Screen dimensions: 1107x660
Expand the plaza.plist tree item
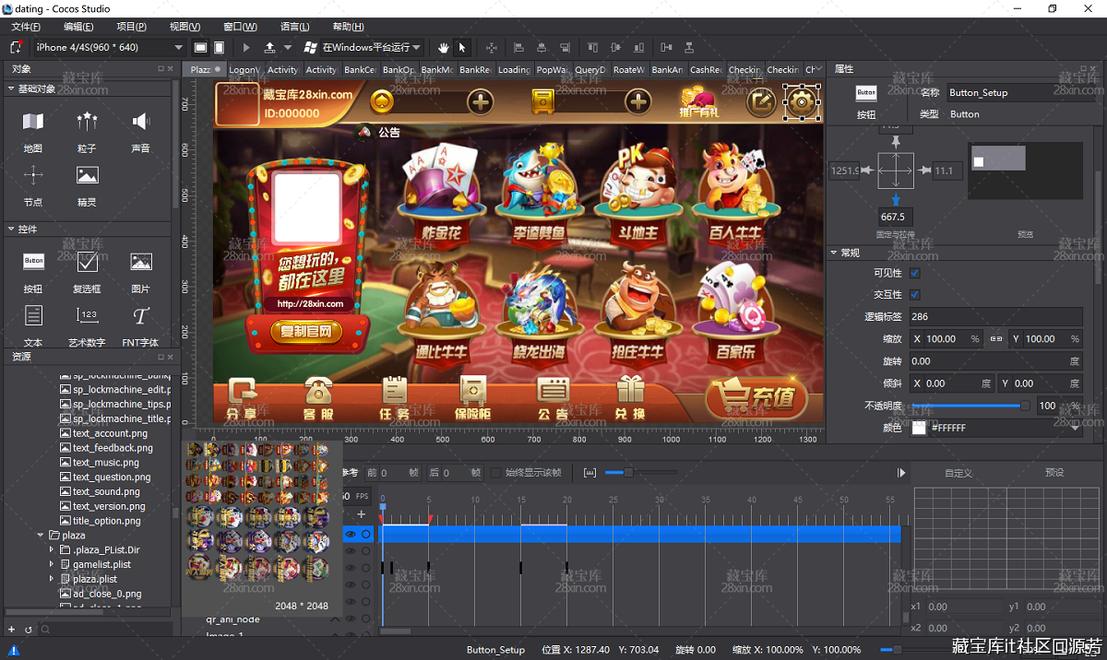(x=52, y=579)
